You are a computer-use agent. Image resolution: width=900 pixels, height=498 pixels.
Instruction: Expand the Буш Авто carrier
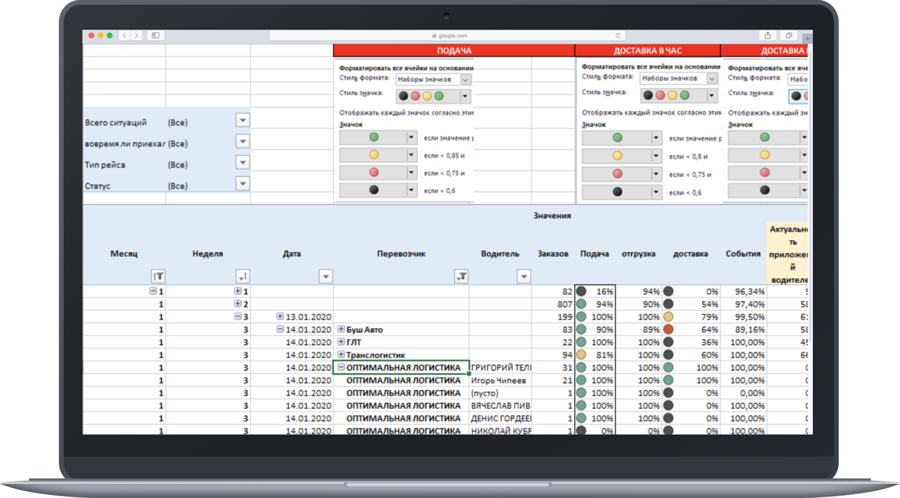click(x=341, y=329)
